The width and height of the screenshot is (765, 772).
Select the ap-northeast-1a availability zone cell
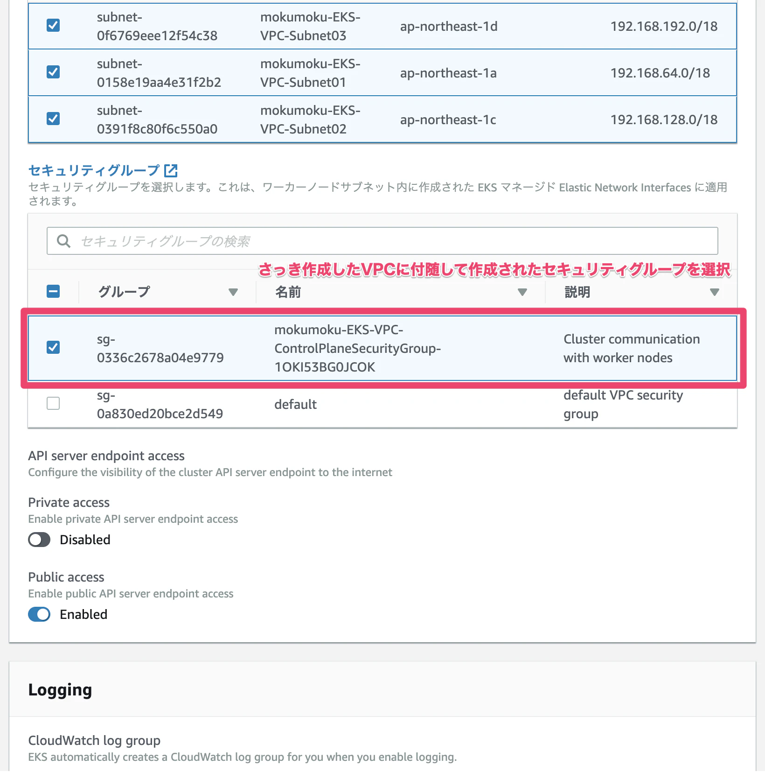pyautogui.click(x=448, y=73)
